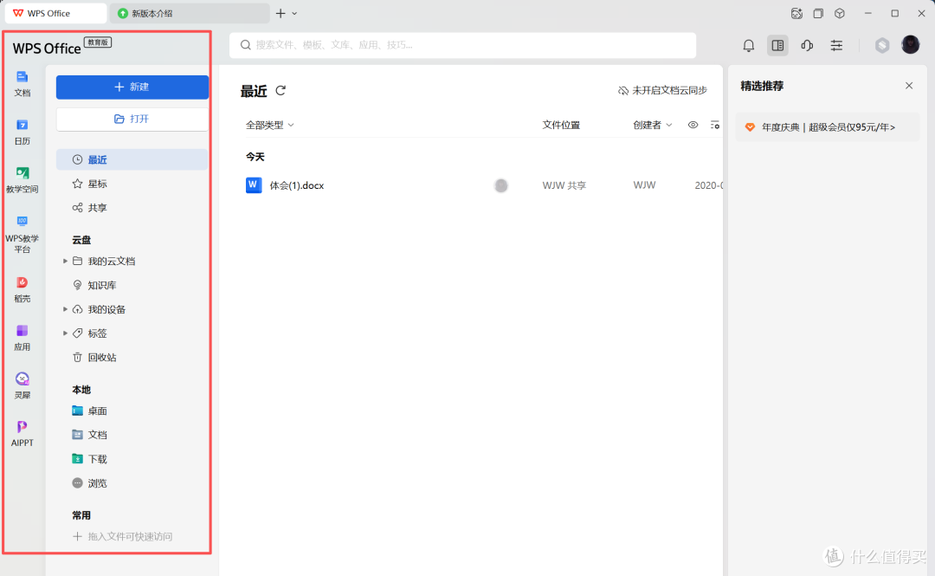Click the 打开 button
Viewport: 935px width, 576px height.
(x=132, y=119)
